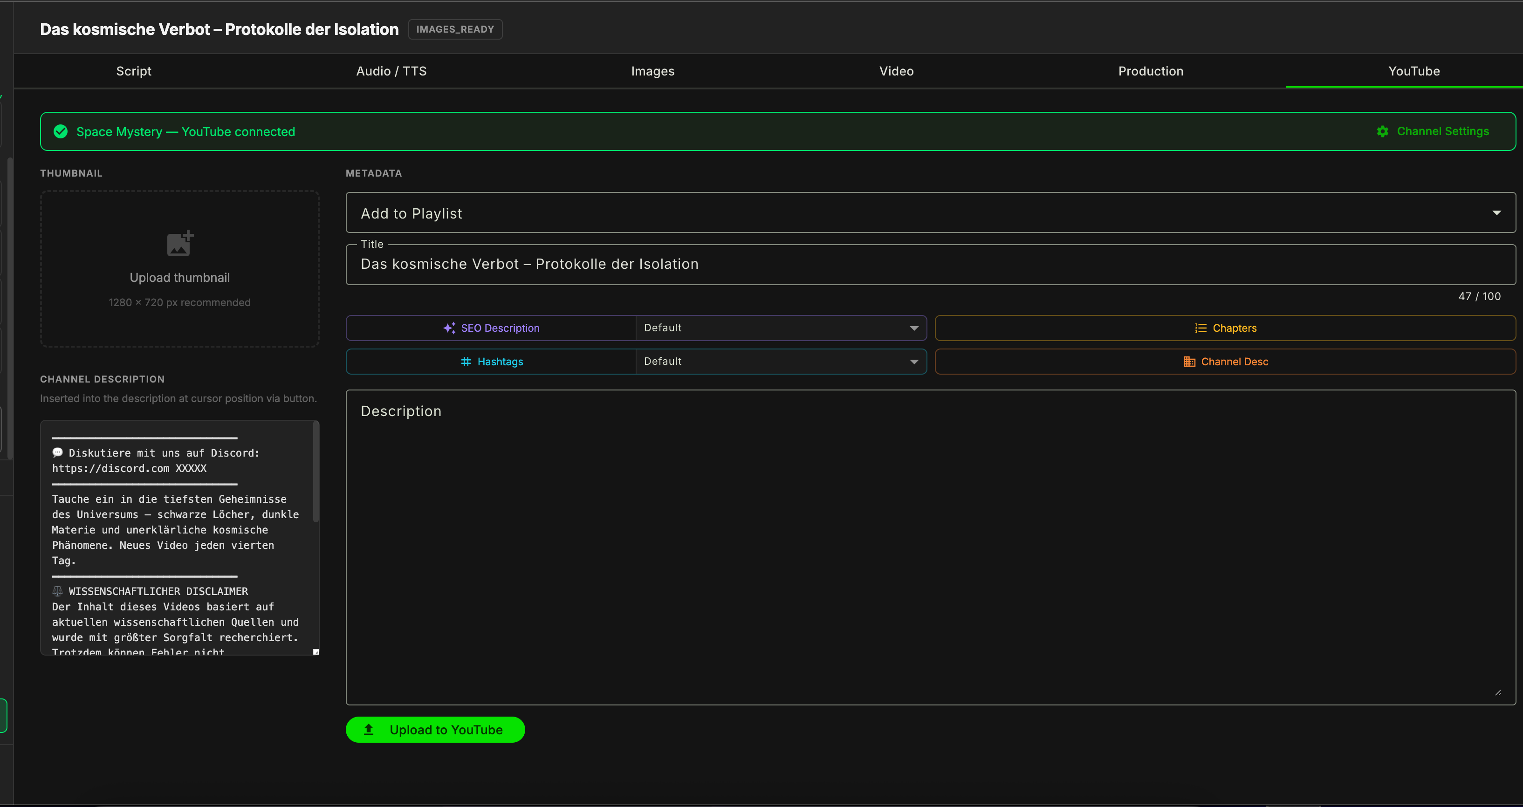Click the upload thumbnail image icon

[180, 243]
